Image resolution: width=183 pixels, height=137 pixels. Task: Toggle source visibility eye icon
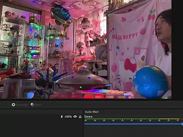click(75, 116)
